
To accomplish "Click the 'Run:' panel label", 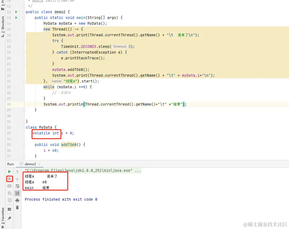I will click(x=11, y=164).
